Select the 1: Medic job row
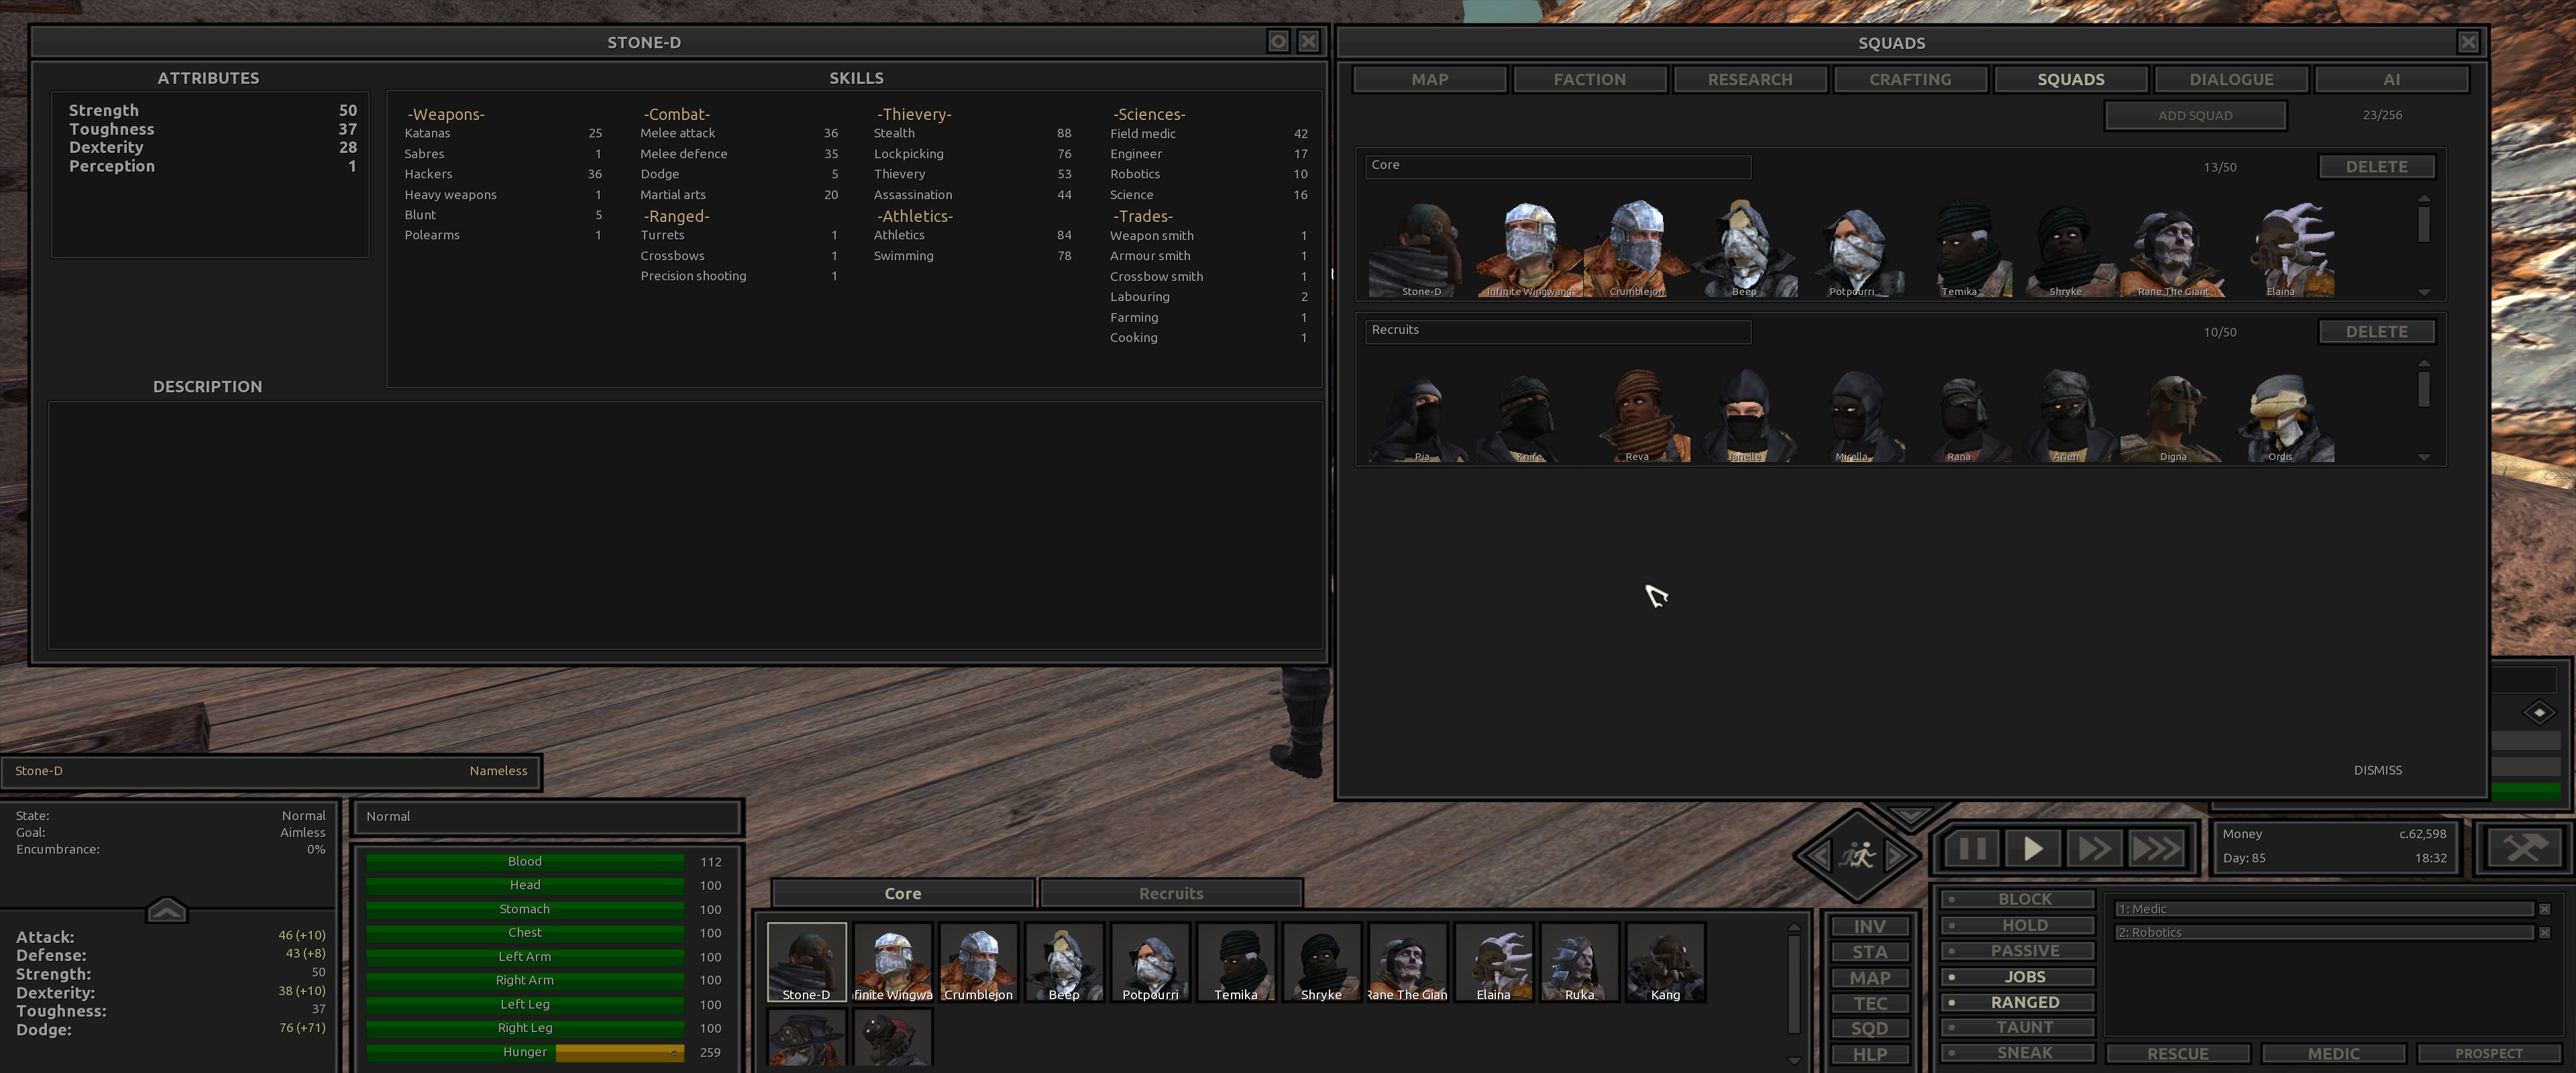Viewport: 2576px width, 1073px height. coord(2325,909)
